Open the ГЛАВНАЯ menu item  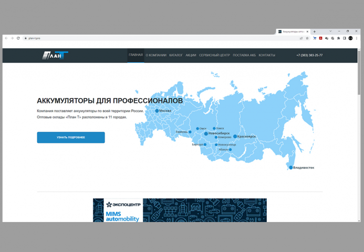point(136,55)
